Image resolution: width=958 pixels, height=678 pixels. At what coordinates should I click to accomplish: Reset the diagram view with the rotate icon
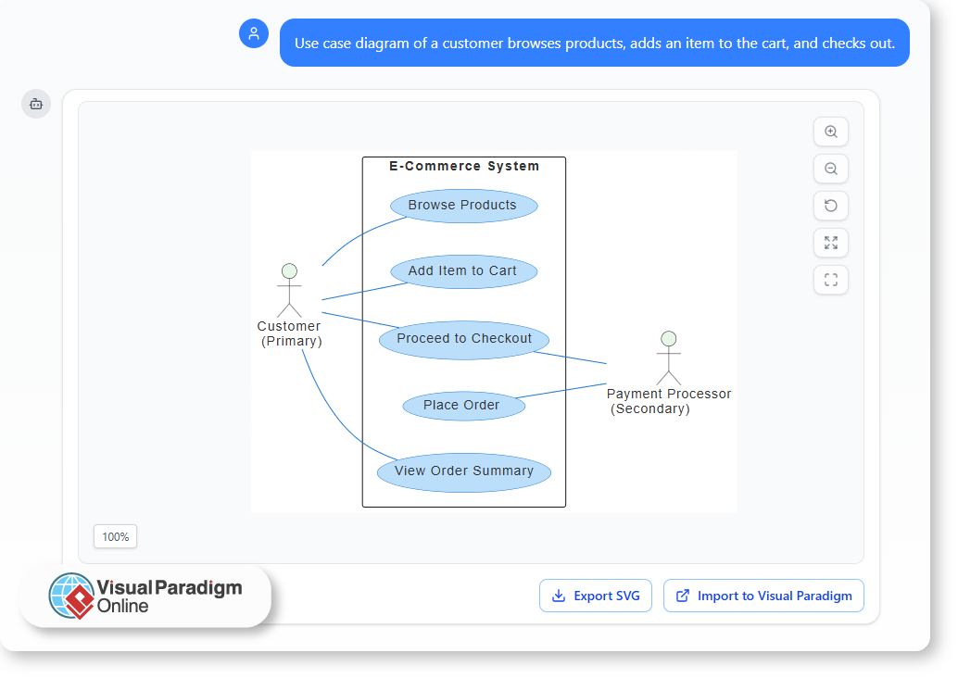830,206
